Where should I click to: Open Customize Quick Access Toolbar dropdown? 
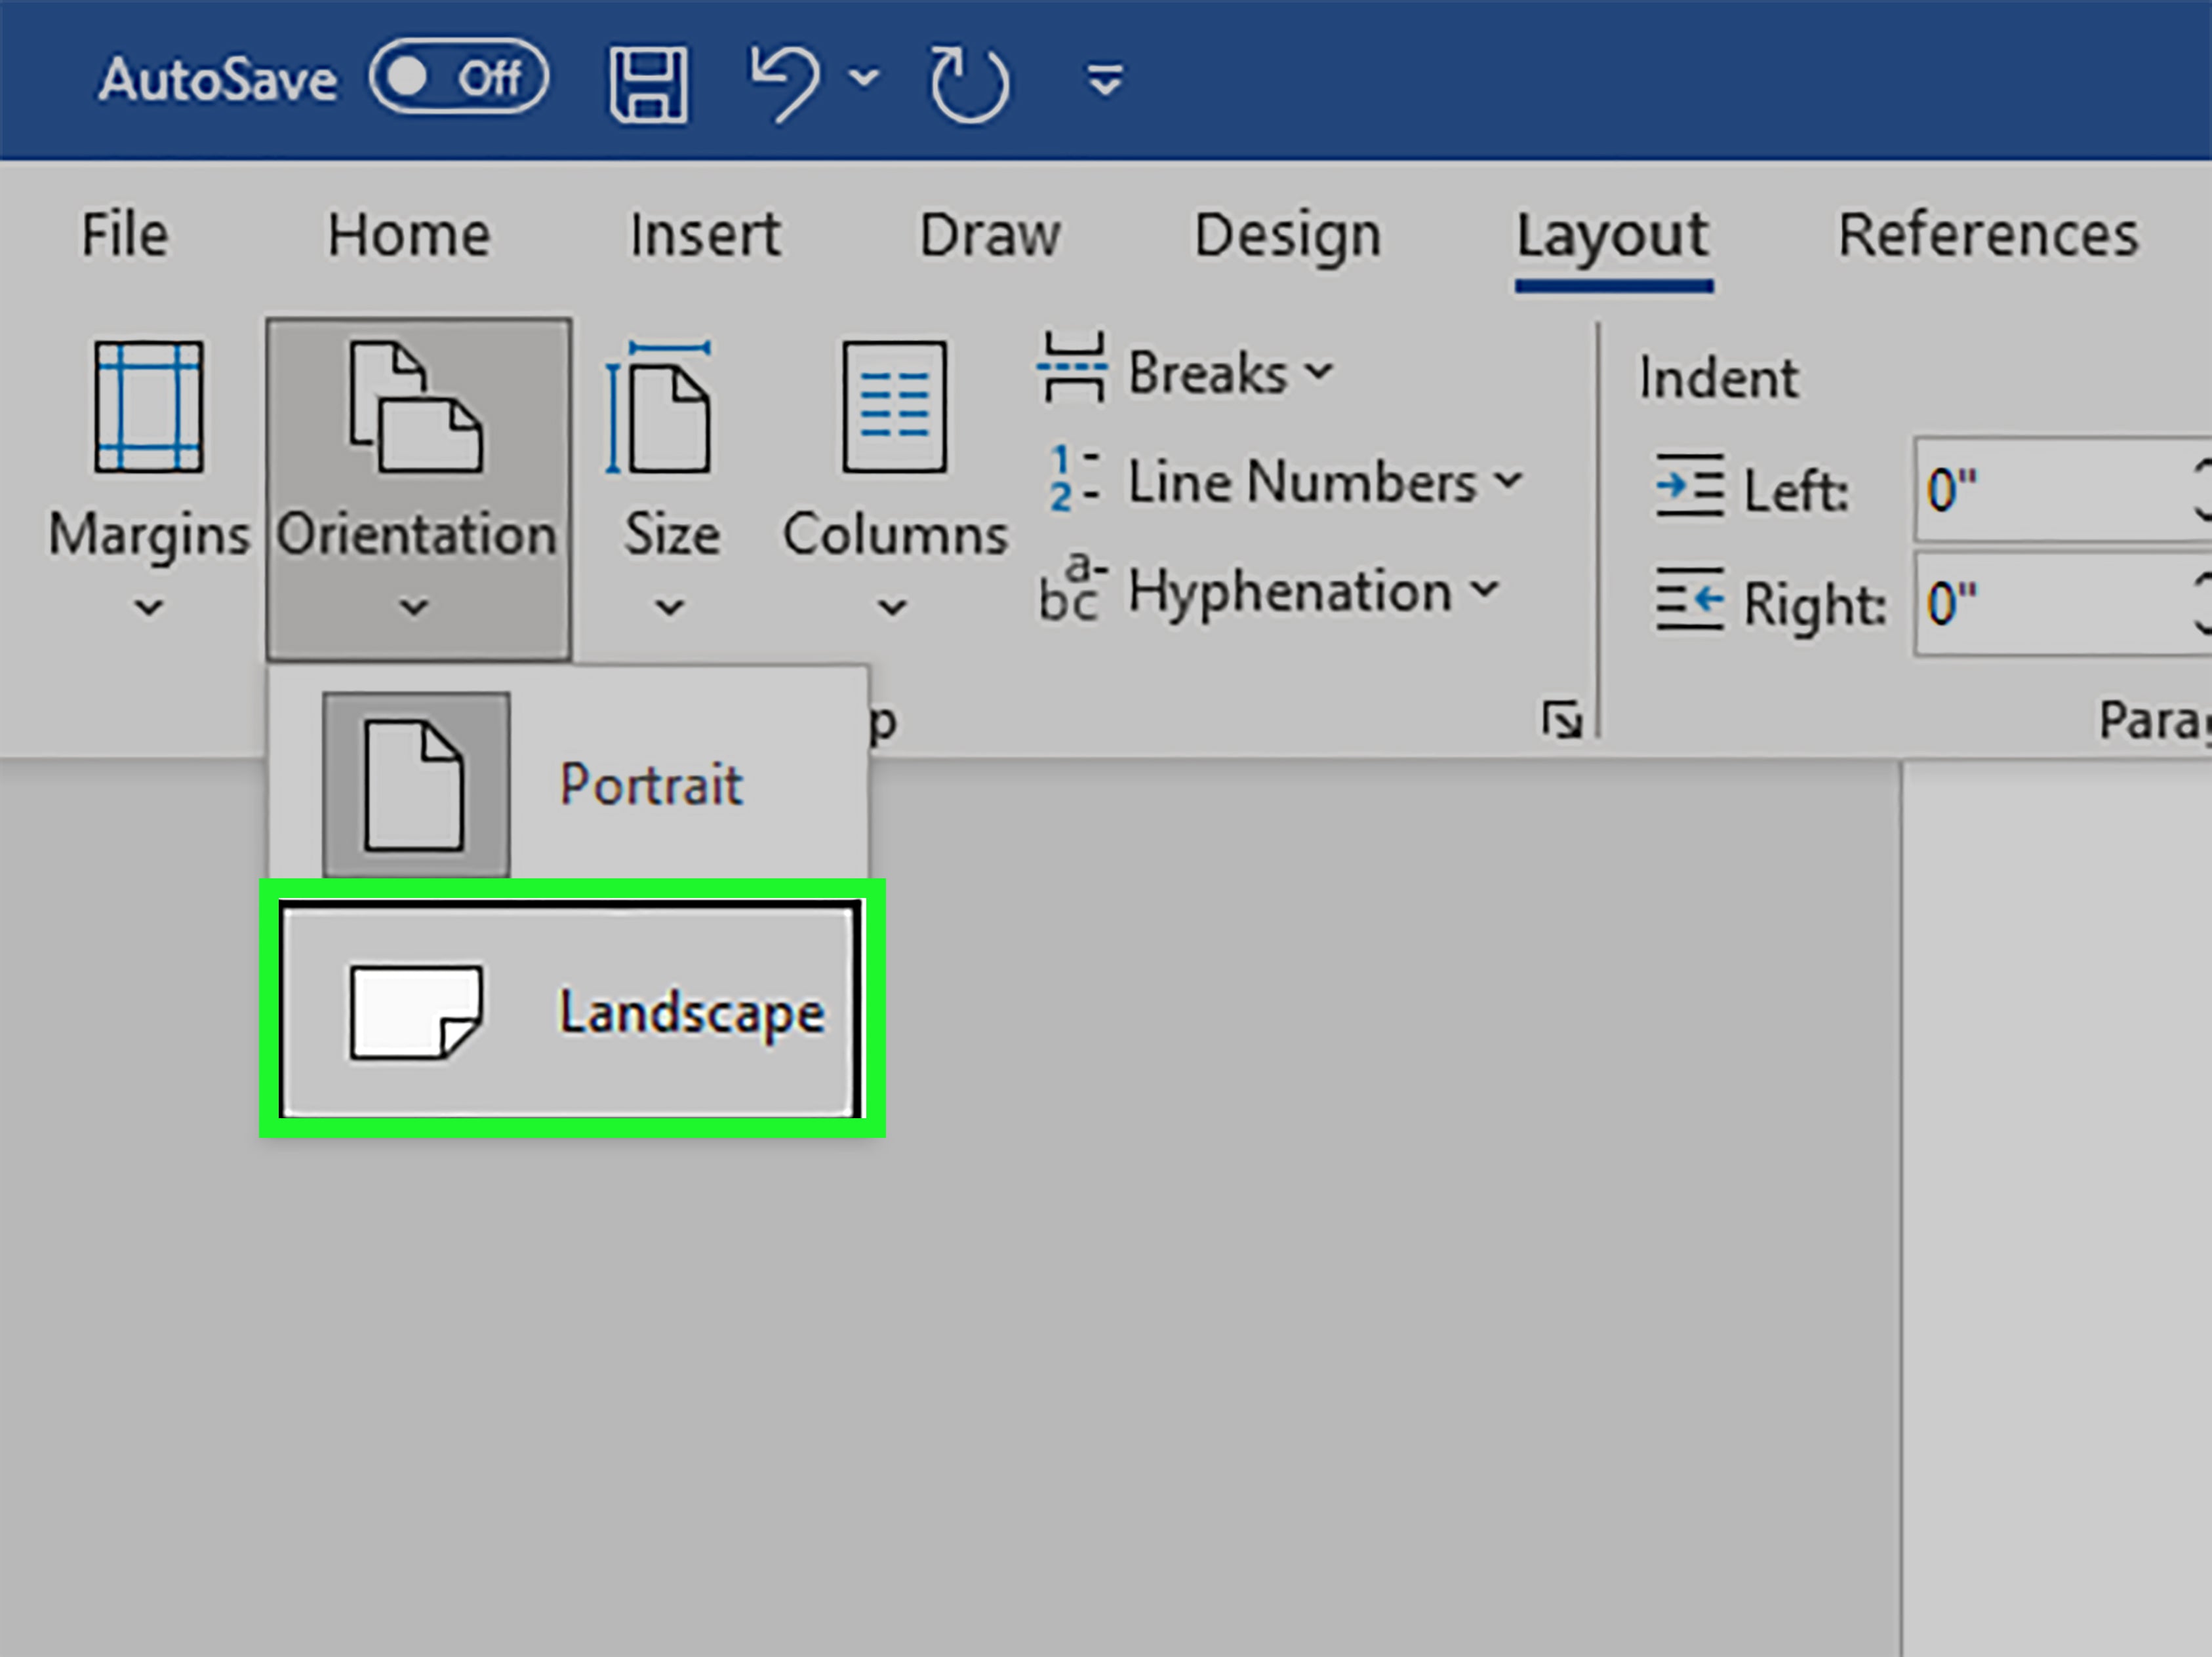[x=1104, y=80]
